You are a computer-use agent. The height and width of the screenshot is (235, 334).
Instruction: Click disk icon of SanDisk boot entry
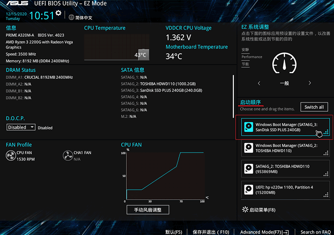249,127
